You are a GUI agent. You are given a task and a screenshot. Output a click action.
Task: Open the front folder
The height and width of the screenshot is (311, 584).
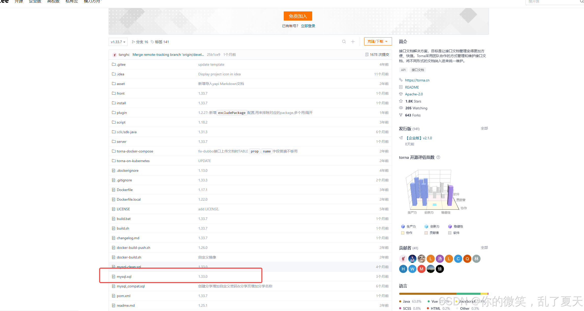tap(121, 93)
